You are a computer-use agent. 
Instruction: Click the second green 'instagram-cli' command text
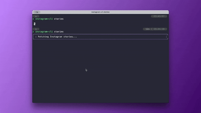44,32
